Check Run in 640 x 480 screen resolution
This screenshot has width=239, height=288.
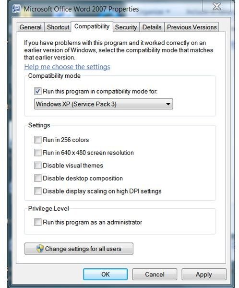tap(37, 153)
